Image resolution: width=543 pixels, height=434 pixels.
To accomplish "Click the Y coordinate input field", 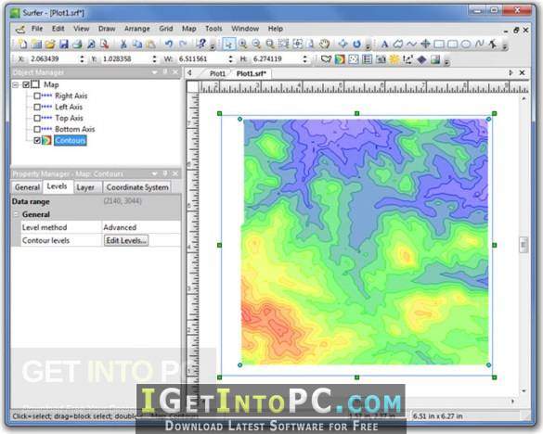I will pyautogui.click(x=124, y=59).
